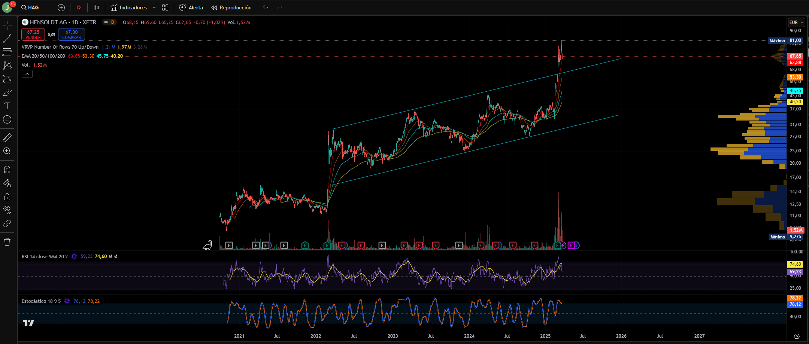This screenshot has width=809, height=344.
Task: Open the HAG symbol search field
Action: (30, 7)
